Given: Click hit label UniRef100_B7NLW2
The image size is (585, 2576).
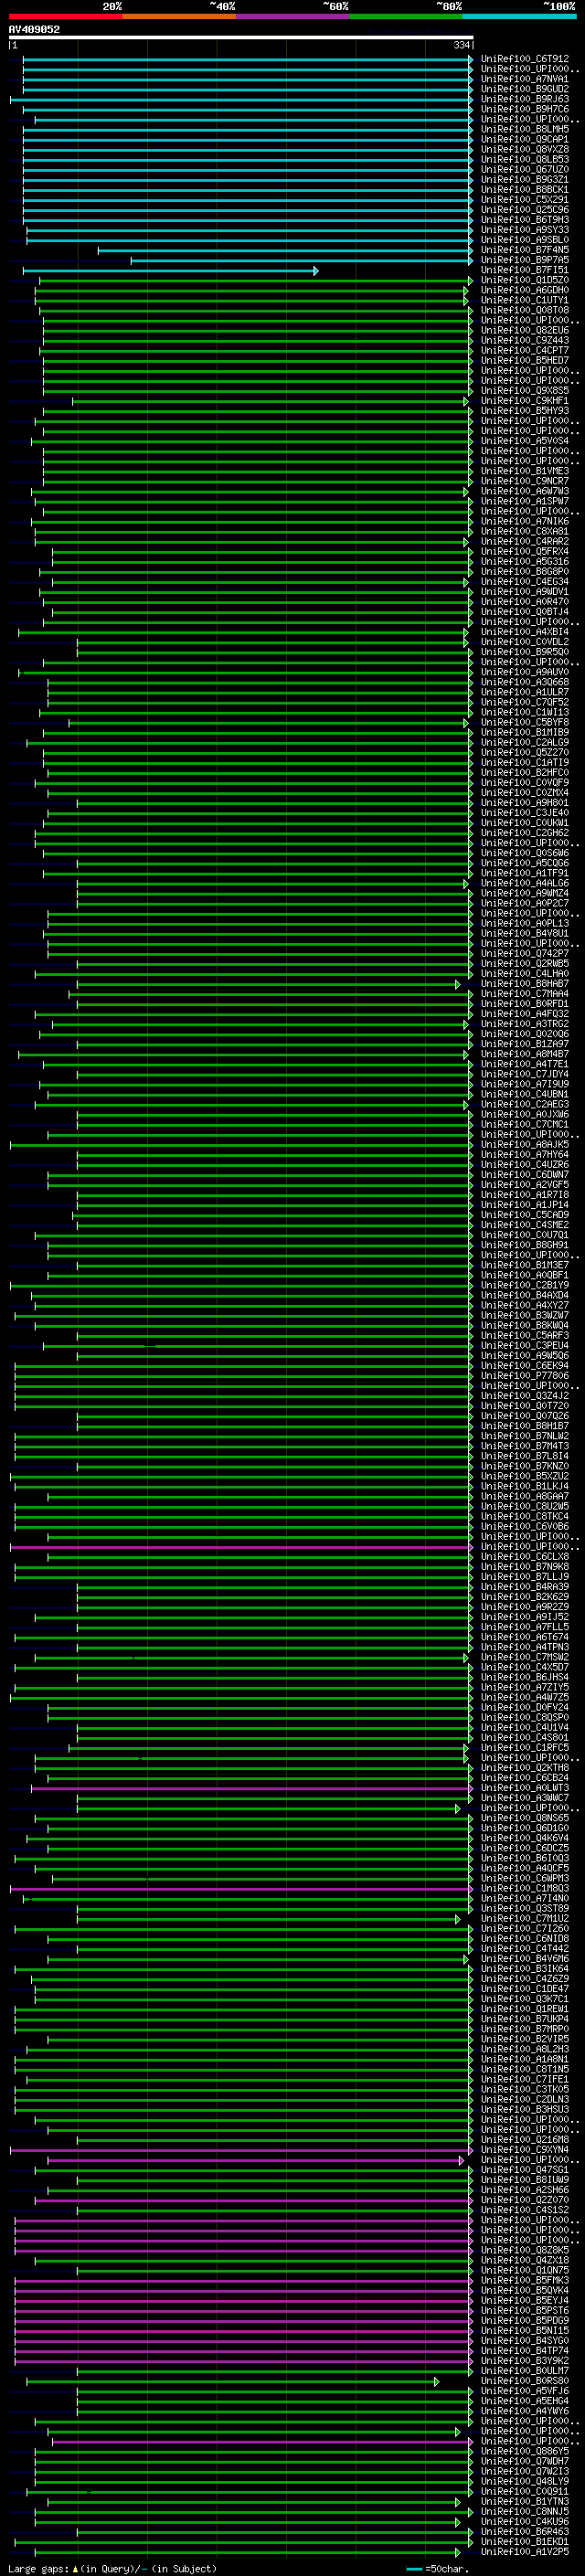Looking at the screenshot, I should click(525, 1436).
